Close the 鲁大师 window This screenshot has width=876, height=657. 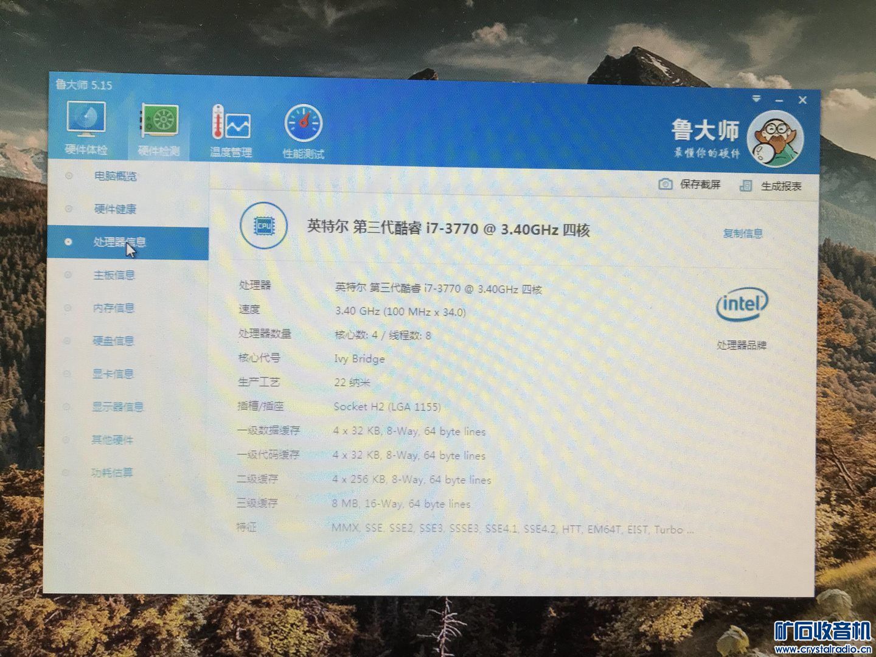(x=802, y=100)
